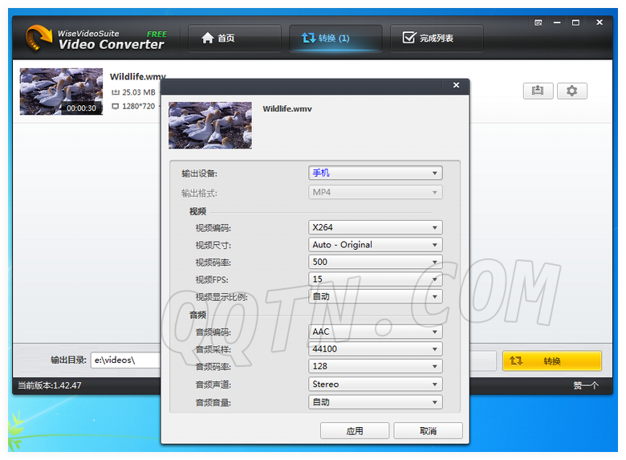Open settings via the gear icon
The image size is (626, 460).
(x=571, y=91)
